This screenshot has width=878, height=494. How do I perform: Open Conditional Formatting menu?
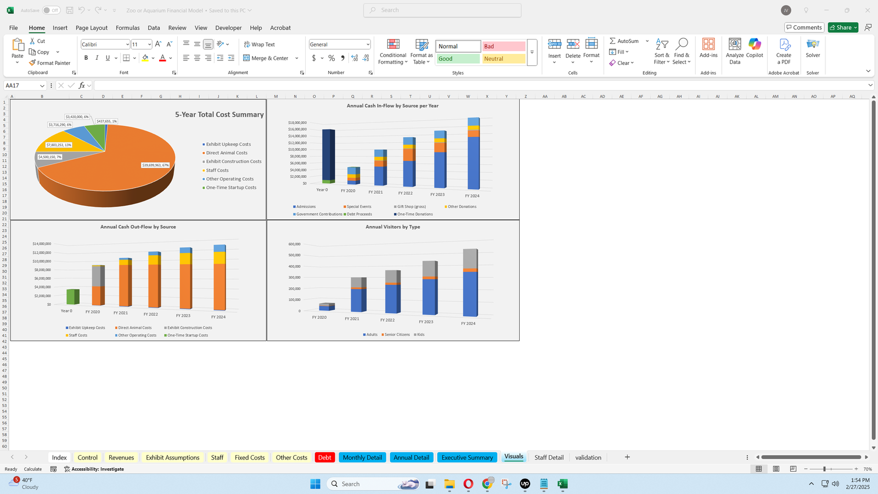pyautogui.click(x=393, y=52)
